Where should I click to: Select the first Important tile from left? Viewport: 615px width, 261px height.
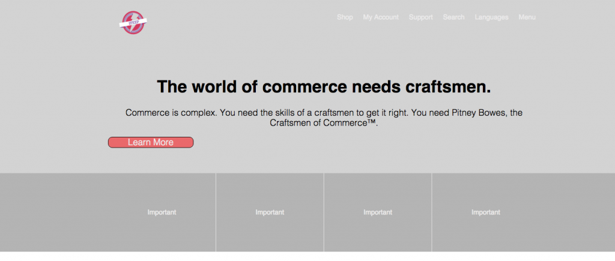[162, 212]
